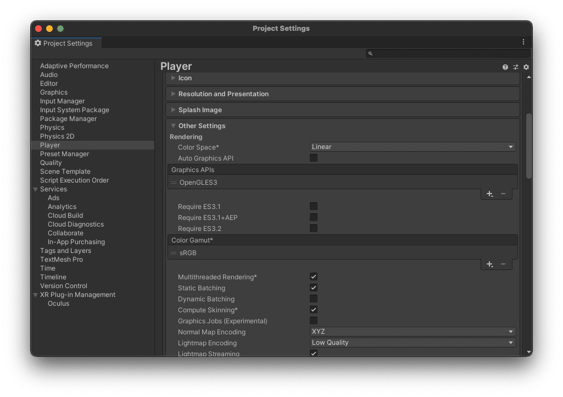563x397 pixels.
Task: Select Adaptive Performance settings
Action: 74,66
